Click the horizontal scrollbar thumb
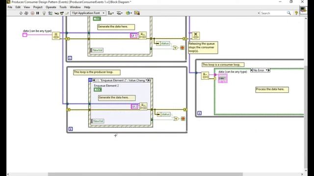The width and height of the screenshot is (314, 176). tap(145, 174)
